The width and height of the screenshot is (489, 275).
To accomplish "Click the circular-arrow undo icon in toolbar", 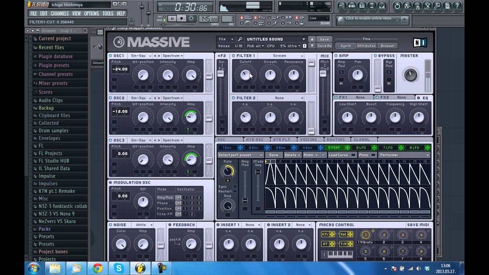I will coord(397,6).
